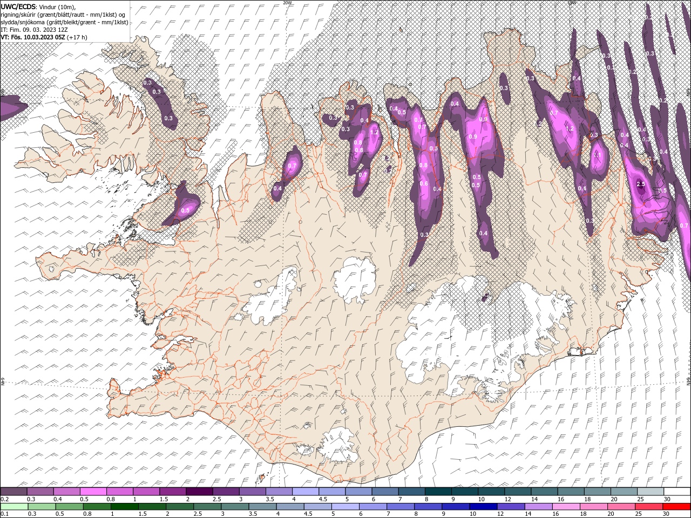Click the light lavender swatch labeled 4 in the upper legend
Image resolution: width=691 pixels, height=518 pixels.
(x=306, y=492)
